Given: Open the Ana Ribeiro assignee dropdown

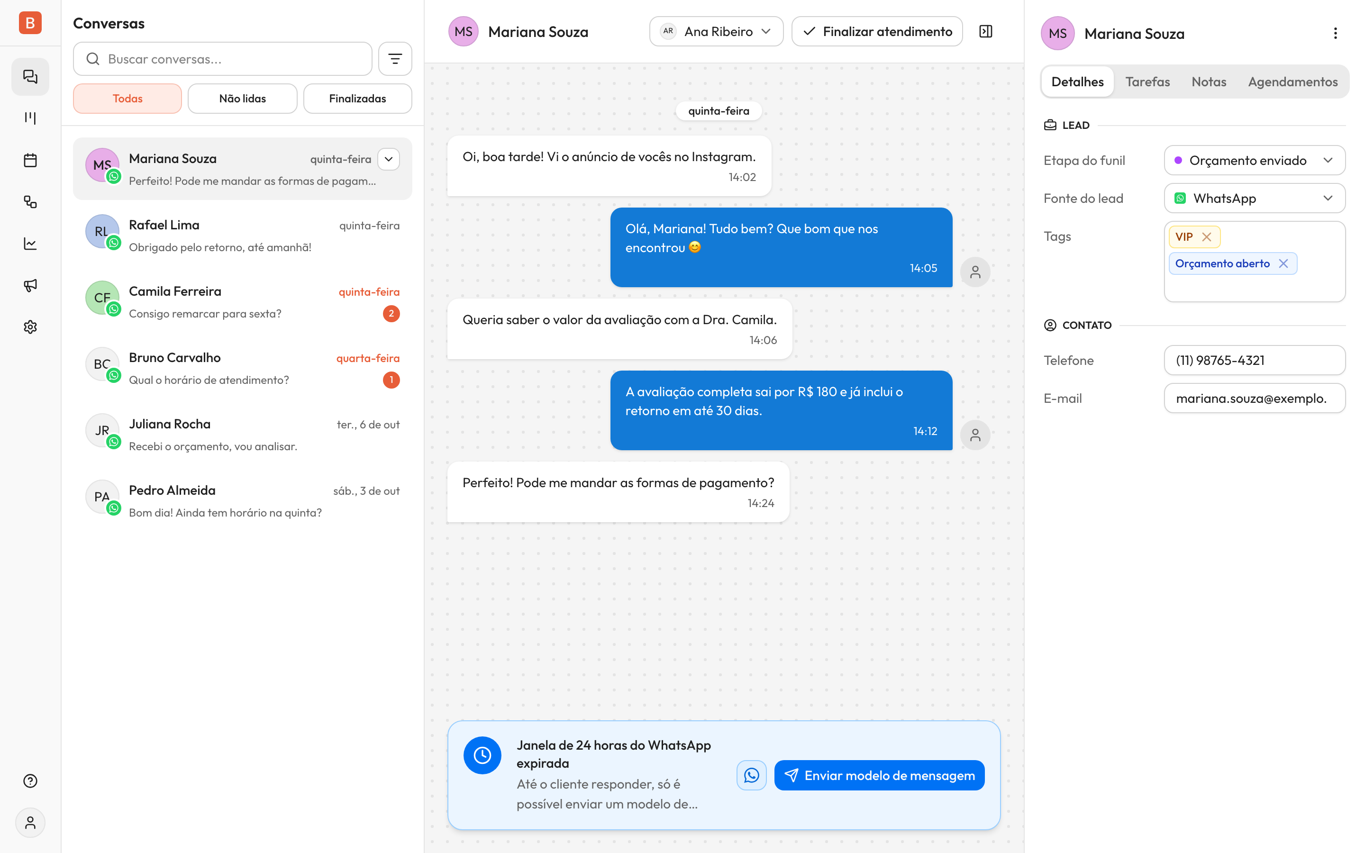Looking at the screenshot, I should point(716,31).
